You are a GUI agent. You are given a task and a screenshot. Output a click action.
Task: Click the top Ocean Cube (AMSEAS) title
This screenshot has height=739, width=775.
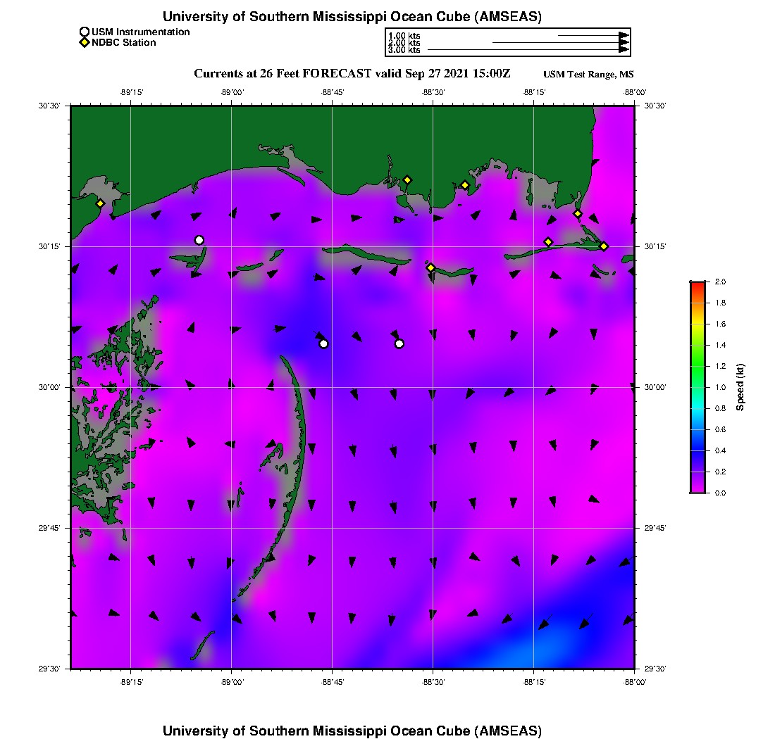pos(352,16)
